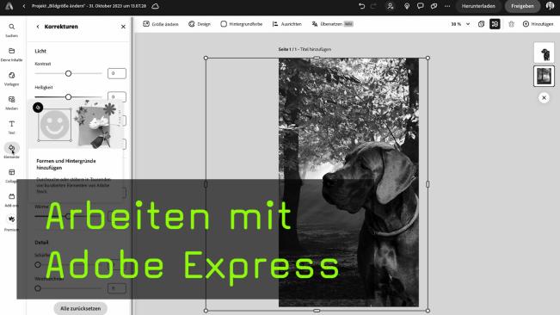Click the bottom-right selection corner handle
This screenshot has height=315, width=560.
pos(428,311)
